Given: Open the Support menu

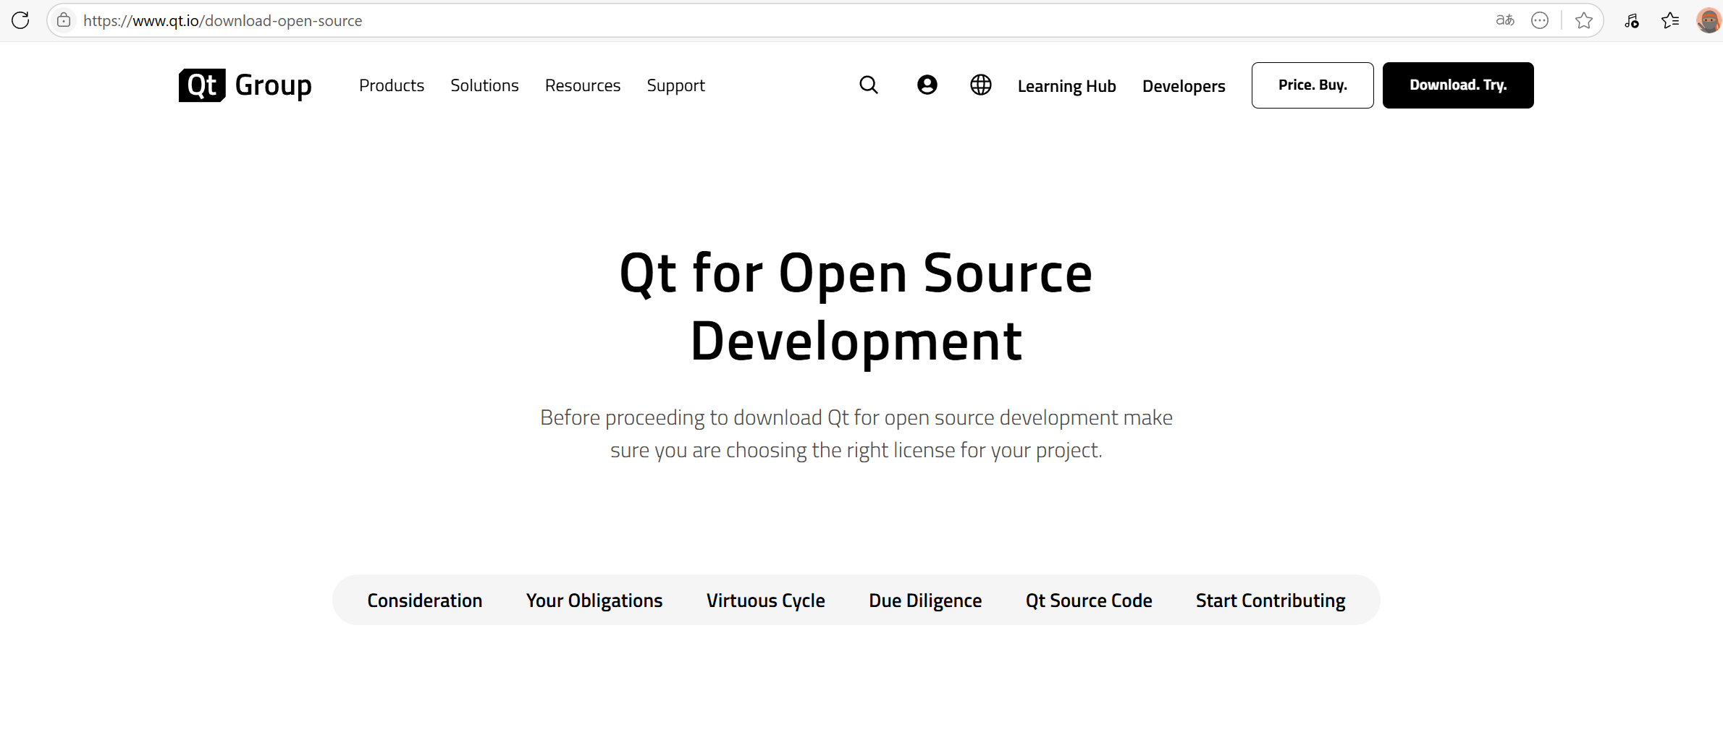Looking at the screenshot, I should [675, 85].
